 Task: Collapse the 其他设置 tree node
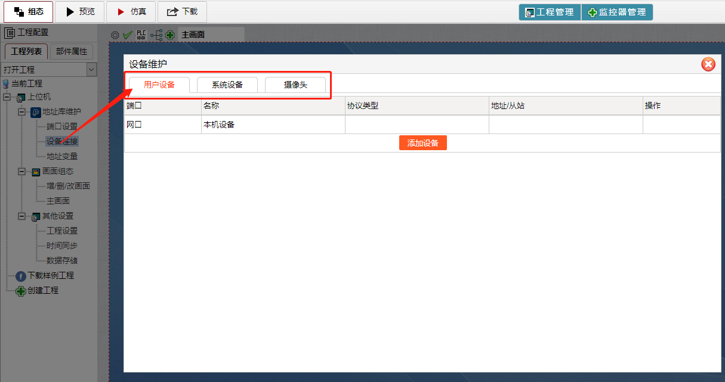pyautogui.click(x=21, y=216)
